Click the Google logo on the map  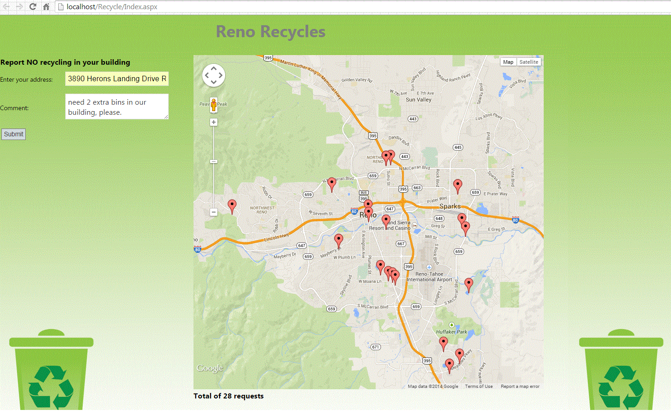[x=210, y=368]
